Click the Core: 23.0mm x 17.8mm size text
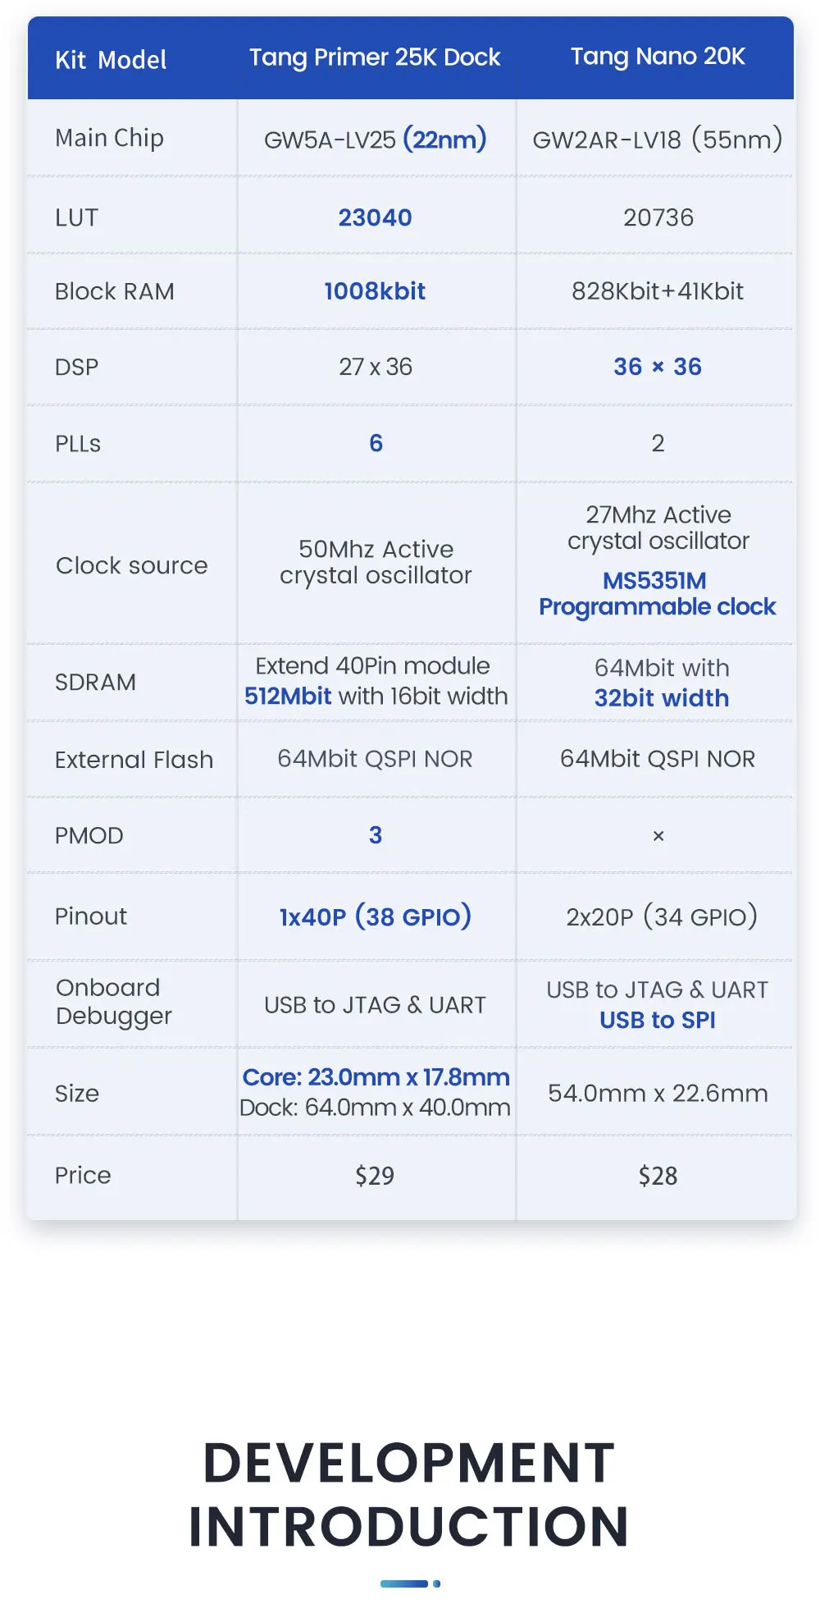 point(376,1077)
